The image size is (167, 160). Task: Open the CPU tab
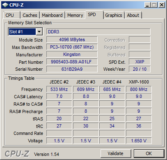pos(12,15)
